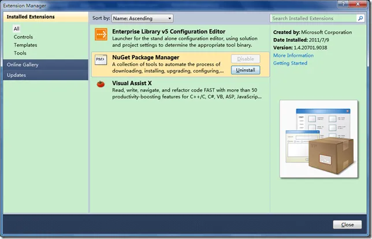Open the More Information link
The image size is (372, 239).
coord(293,55)
